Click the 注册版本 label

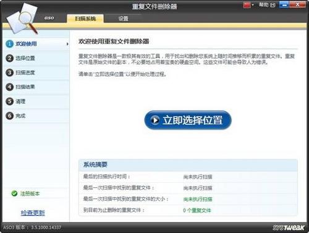[30, 193]
